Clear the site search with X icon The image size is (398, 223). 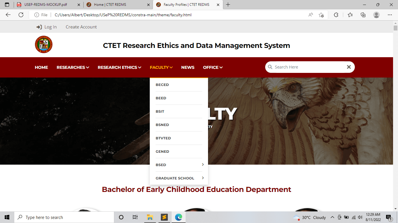[x=349, y=67]
